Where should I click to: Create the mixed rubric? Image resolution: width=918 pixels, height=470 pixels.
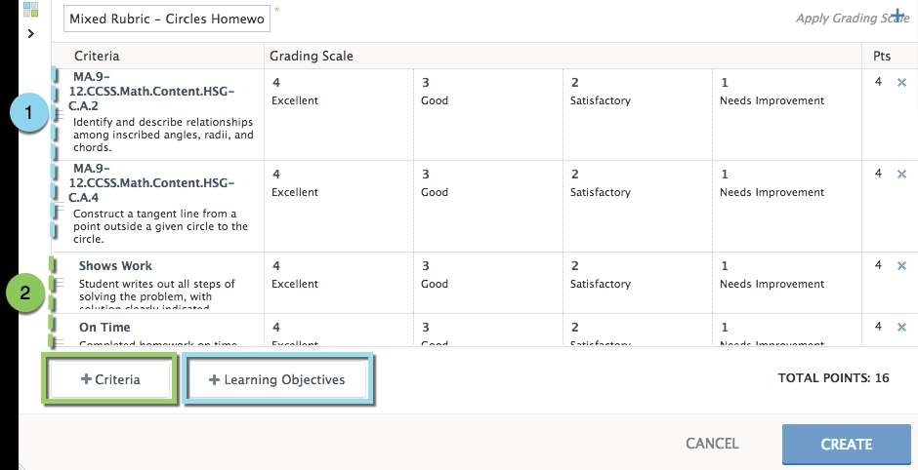click(x=846, y=445)
